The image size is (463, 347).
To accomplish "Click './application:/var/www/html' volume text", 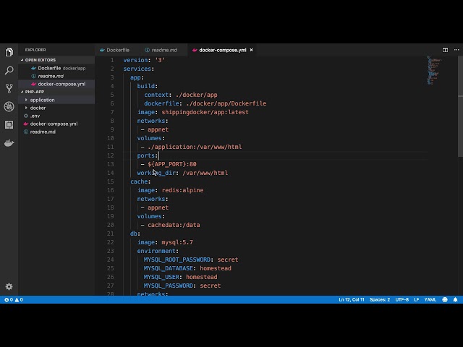I will (x=195, y=147).
